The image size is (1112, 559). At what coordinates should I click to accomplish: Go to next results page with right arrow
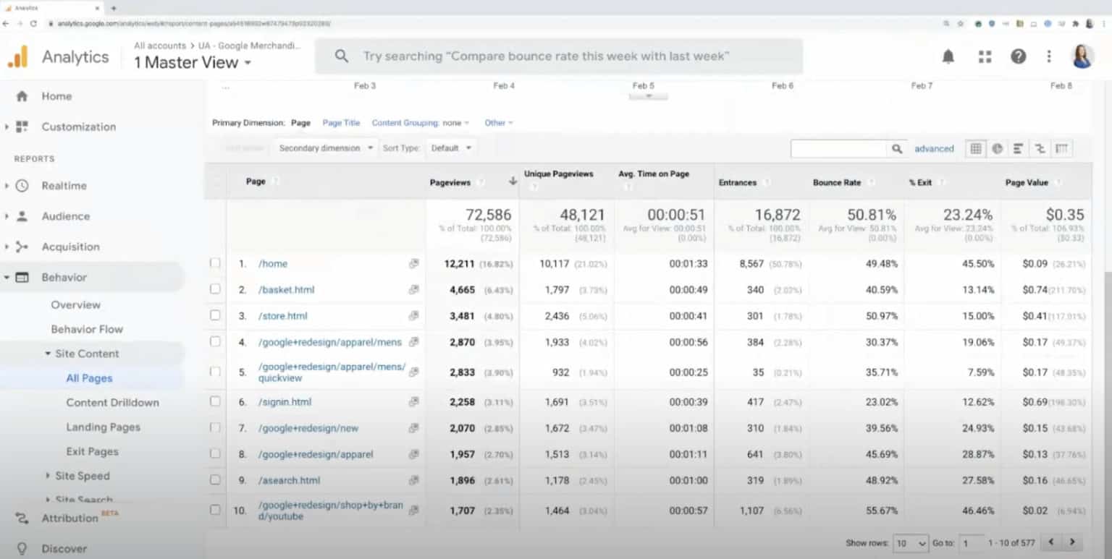(1072, 541)
